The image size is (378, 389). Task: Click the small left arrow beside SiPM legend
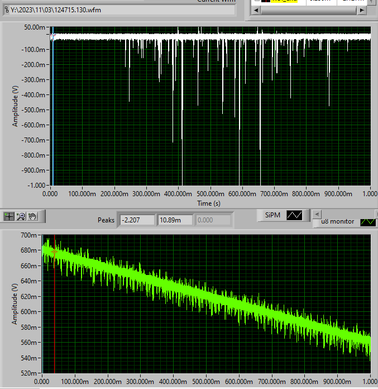[317, 214]
